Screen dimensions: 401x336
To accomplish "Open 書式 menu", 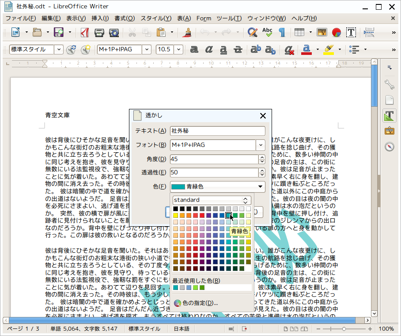I will click(x=125, y=19).
